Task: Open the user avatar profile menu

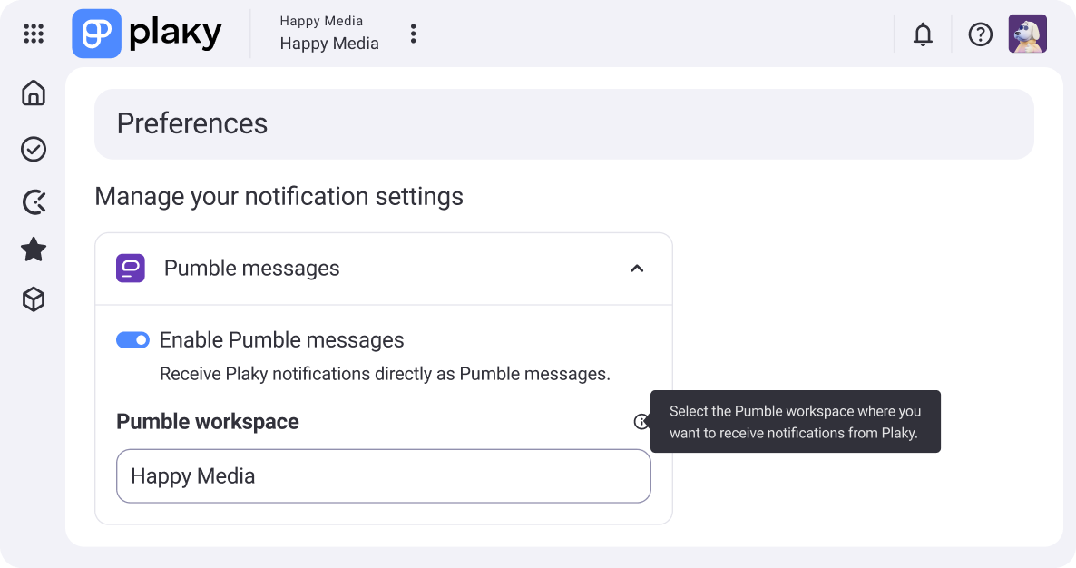Action: (1027, 34)
